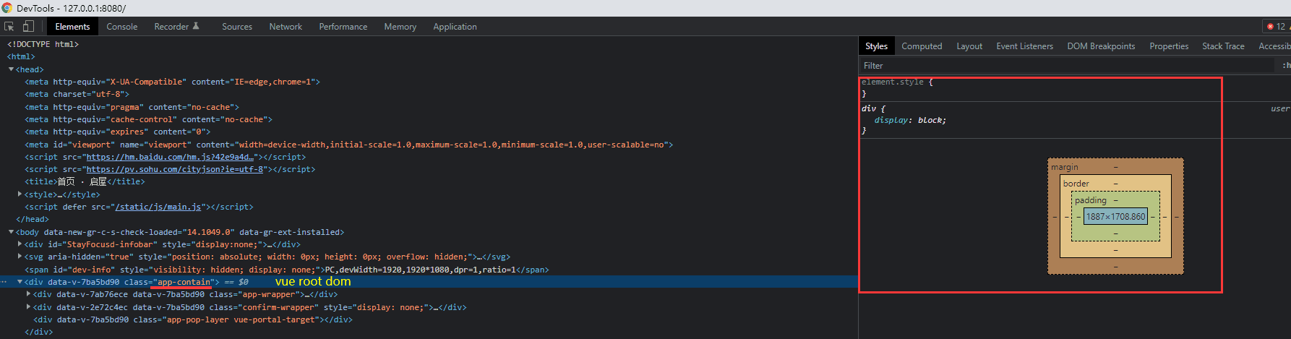This screenshot has height=339, width=1291.
Task: Click the Styles Filter input field
Action: click(1063, 66)
